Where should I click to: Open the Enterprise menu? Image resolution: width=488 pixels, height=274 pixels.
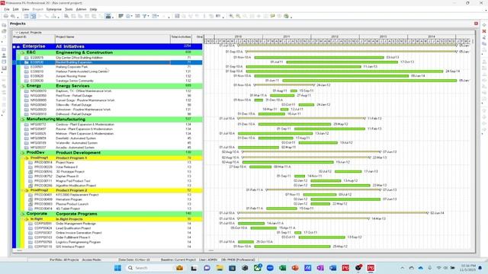coord(54,9)
